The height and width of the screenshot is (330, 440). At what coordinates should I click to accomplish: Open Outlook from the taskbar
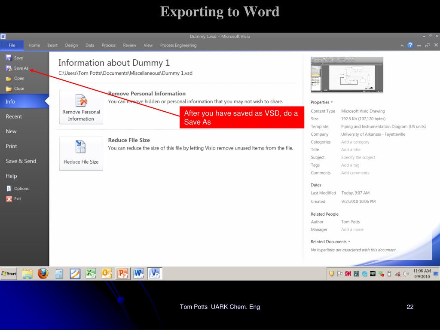tap(107, 274)
